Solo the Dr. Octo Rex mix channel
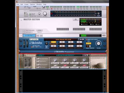124x93 pixels. [x=41, y=35]
